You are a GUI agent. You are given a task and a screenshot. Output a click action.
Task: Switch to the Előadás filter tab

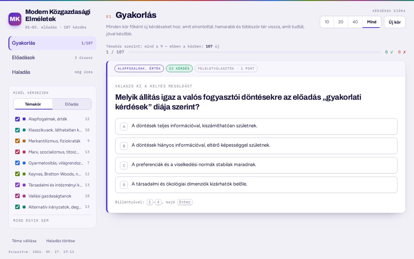tap(72, 104)
